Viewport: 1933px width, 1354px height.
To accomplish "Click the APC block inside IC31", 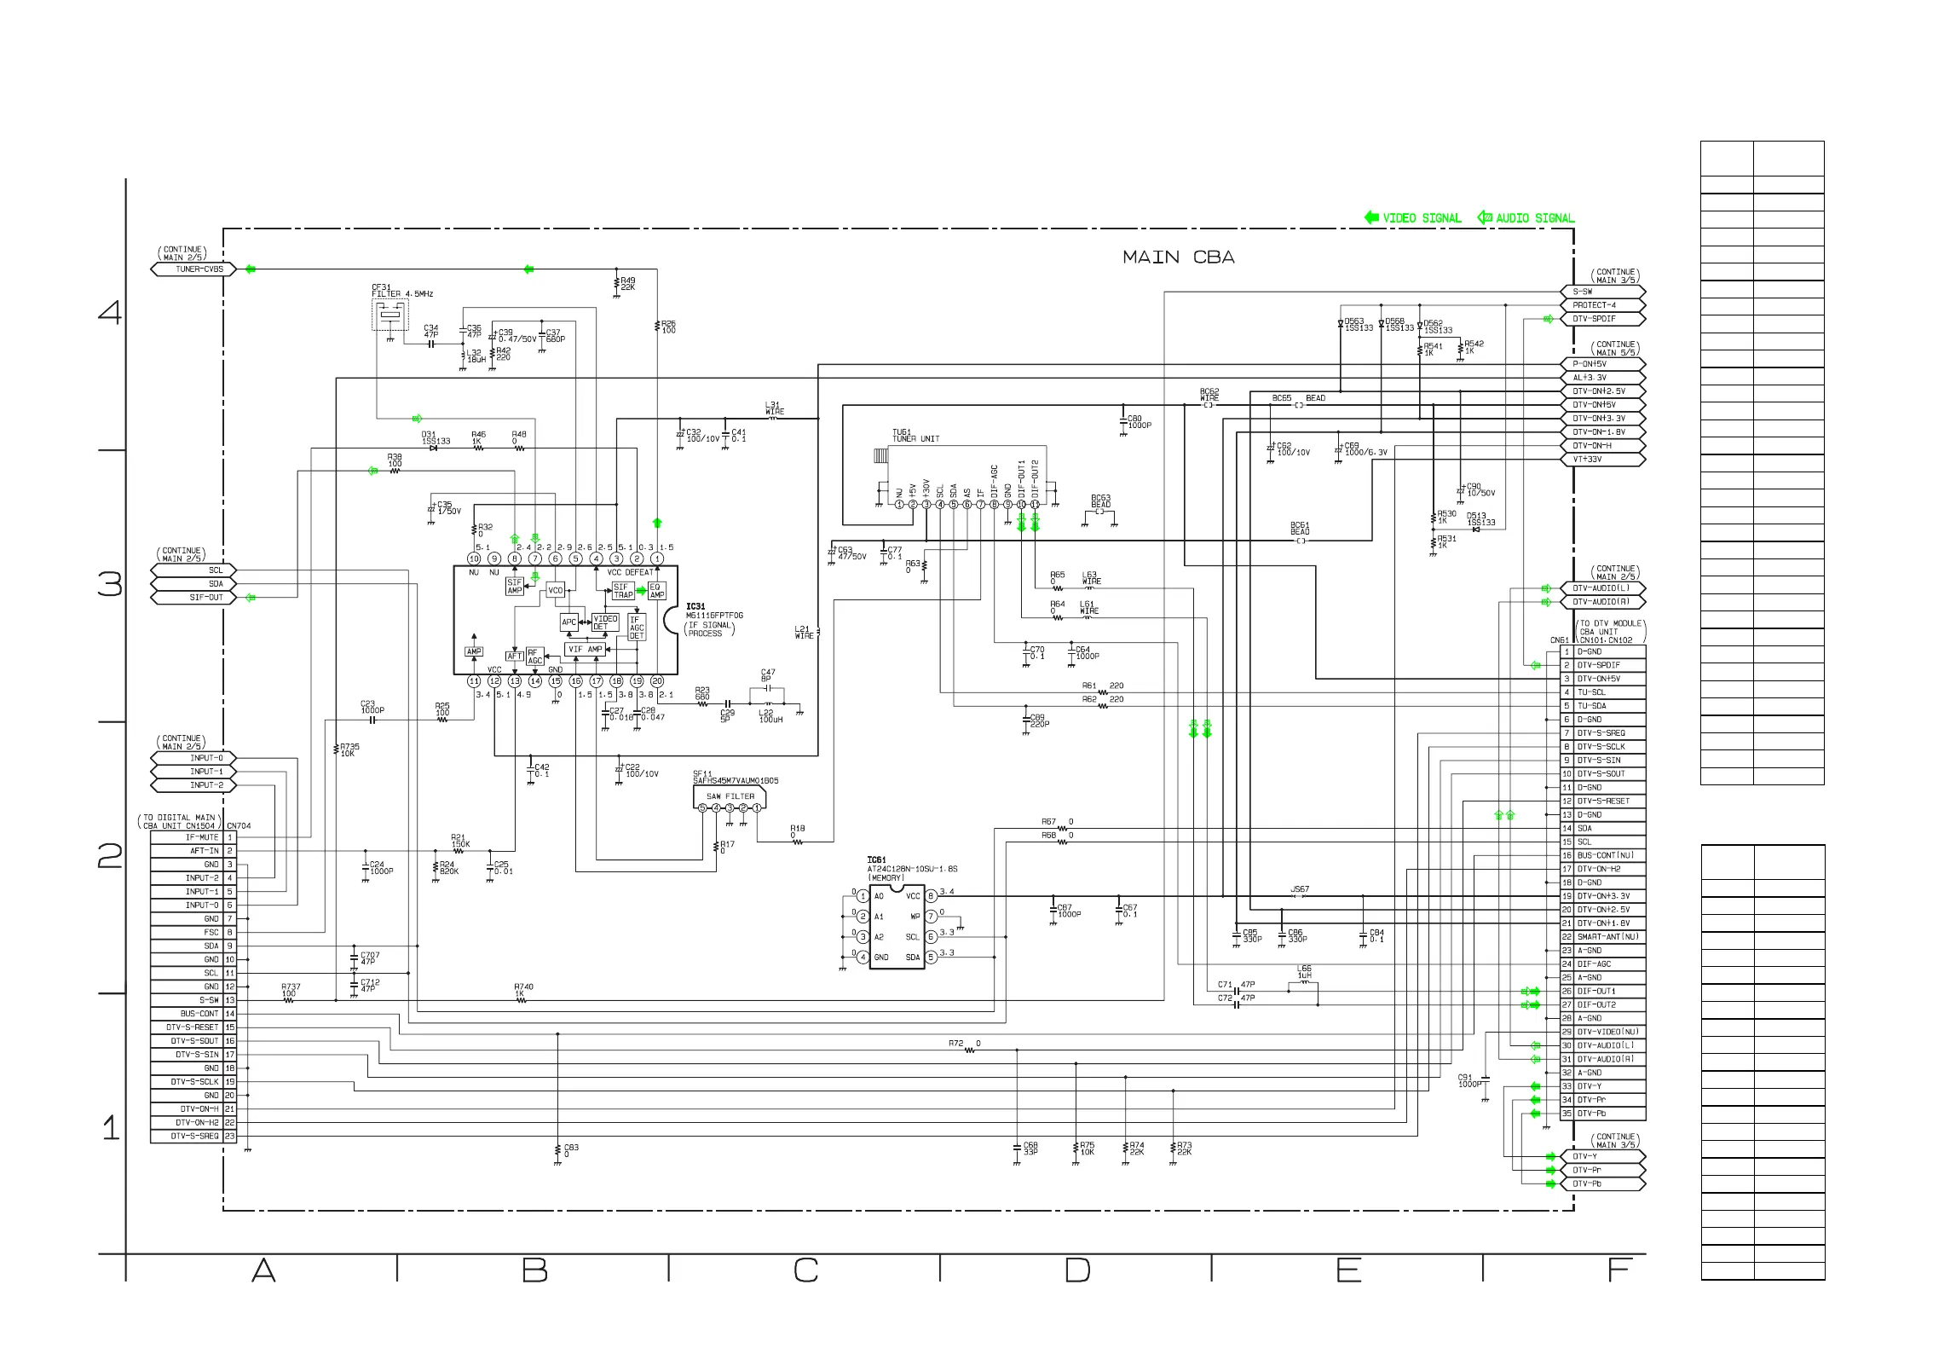I will 569,622.
